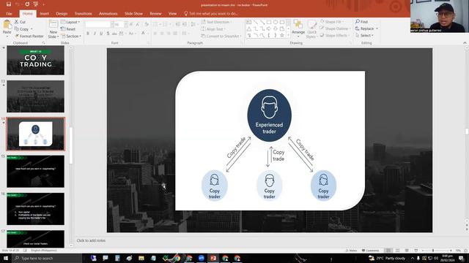
Task: Open the Quick Styles gallery
Action: pos(311,29)
